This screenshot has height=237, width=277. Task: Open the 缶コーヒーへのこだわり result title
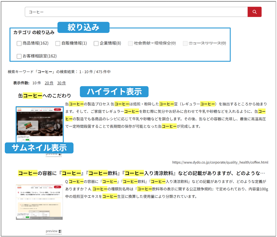point(45,96)
